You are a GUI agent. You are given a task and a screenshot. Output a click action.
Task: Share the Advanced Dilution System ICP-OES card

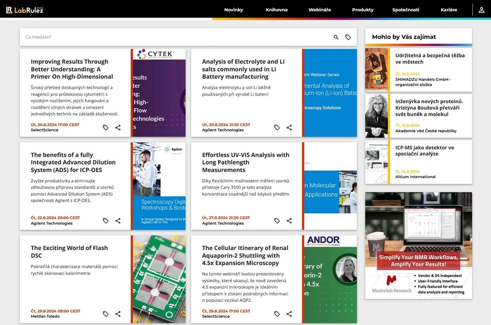[x=118, y=221]
